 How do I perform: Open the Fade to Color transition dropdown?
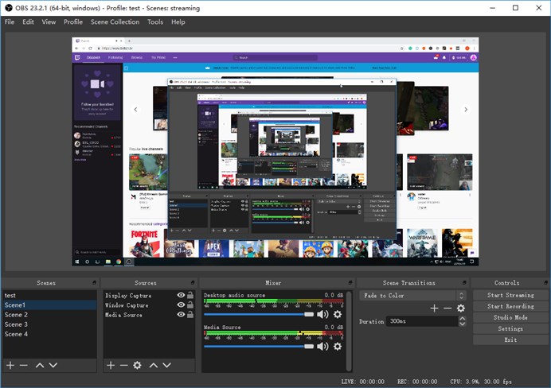pos(412,296)
